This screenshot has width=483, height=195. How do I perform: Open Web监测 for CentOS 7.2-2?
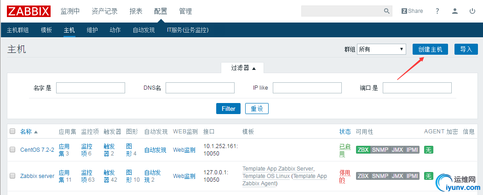[x=184, y=150]
